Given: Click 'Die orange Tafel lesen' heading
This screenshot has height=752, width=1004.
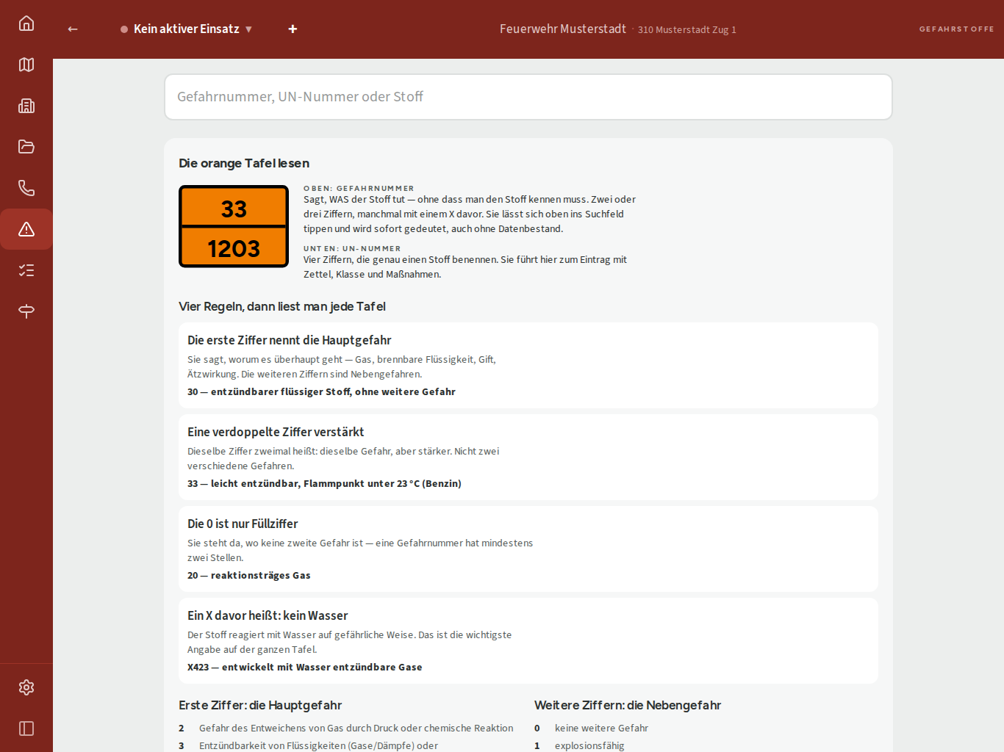Looking at the screenshot, I should (x=244, y=163).
